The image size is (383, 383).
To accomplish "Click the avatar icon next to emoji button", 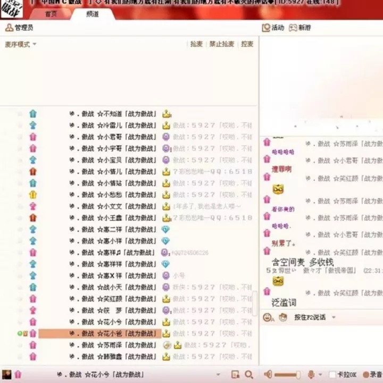I will 282,317.
